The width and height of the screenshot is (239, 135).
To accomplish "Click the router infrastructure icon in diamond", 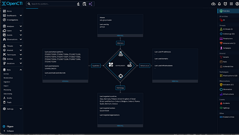I will point(129,65).
